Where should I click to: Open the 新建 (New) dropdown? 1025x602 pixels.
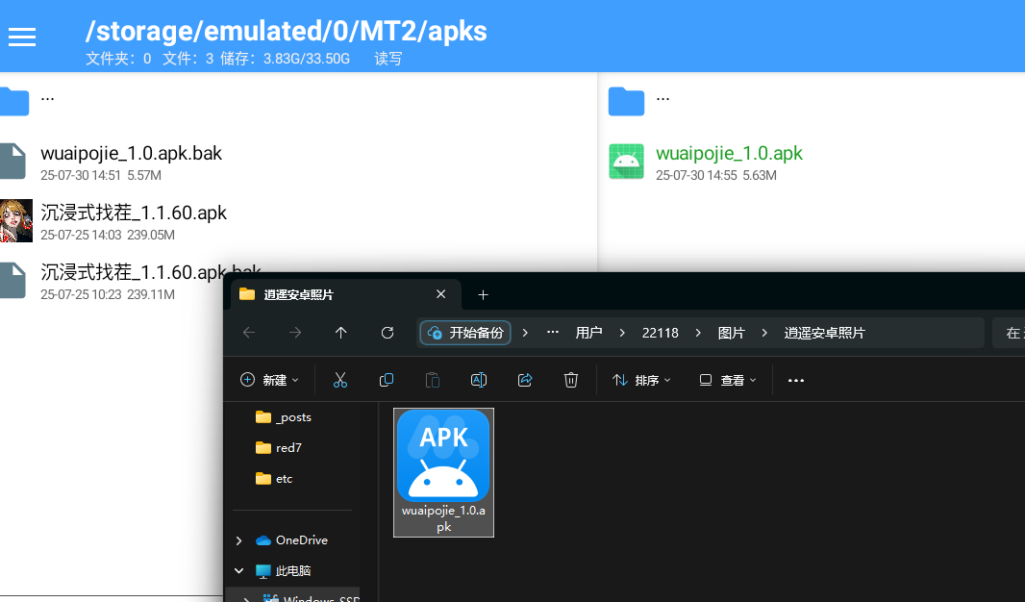point(269,380)
